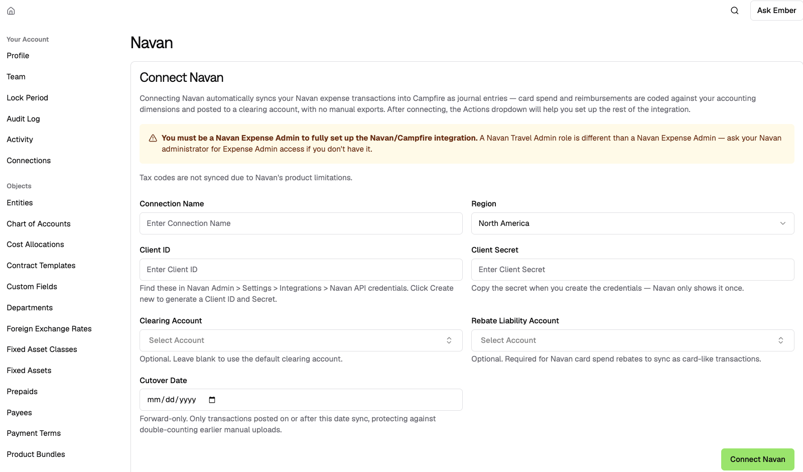Image resolution: width=803 pixels, height=472 pixels.
Task: Open Chart of Accounts section
Action: tap(39, 224)
